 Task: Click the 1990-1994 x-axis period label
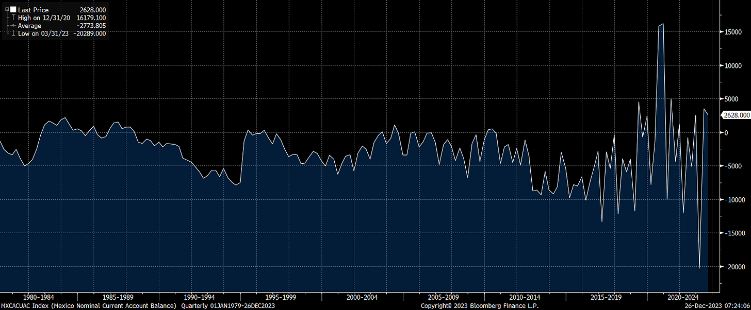pos(200,297)
